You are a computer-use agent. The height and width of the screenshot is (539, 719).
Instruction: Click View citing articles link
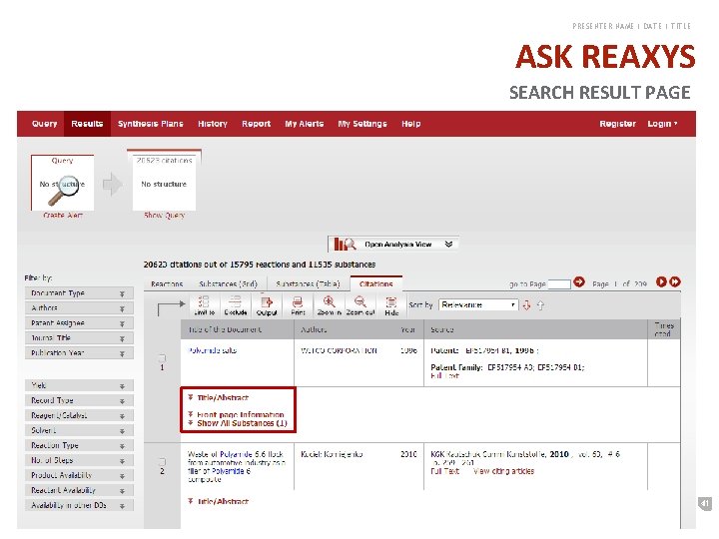[x=503, y=471]
